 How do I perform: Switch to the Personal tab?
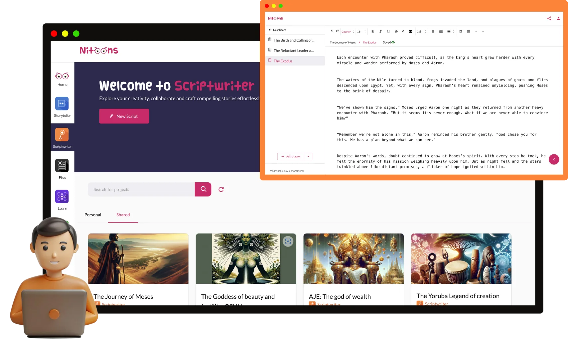coord(93,215)
